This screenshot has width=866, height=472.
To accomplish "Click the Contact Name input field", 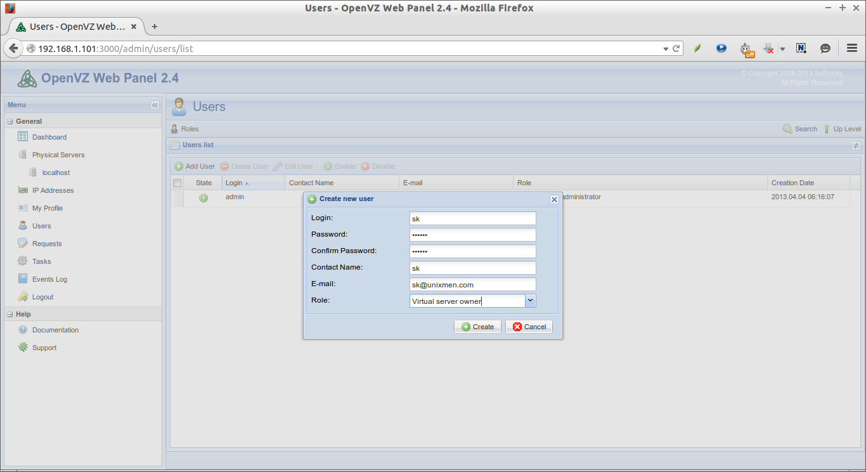I will click(473, 268).
